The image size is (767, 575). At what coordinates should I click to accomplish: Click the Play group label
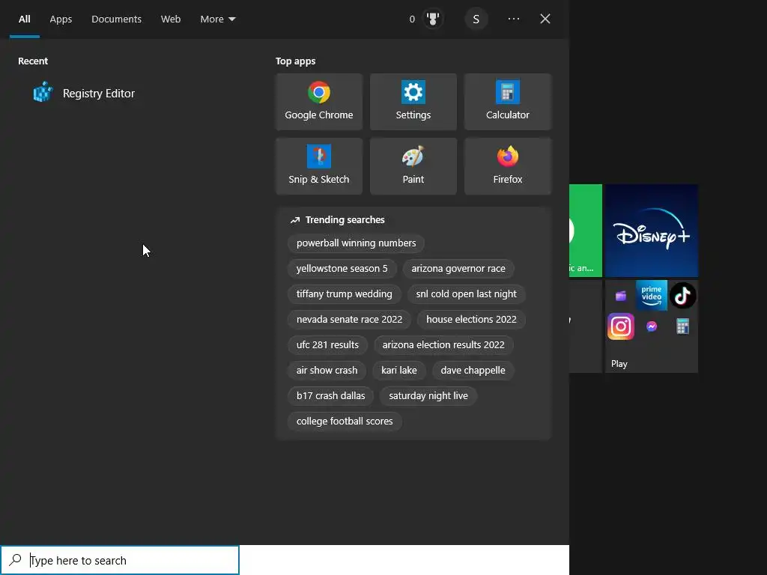point(619,364)
